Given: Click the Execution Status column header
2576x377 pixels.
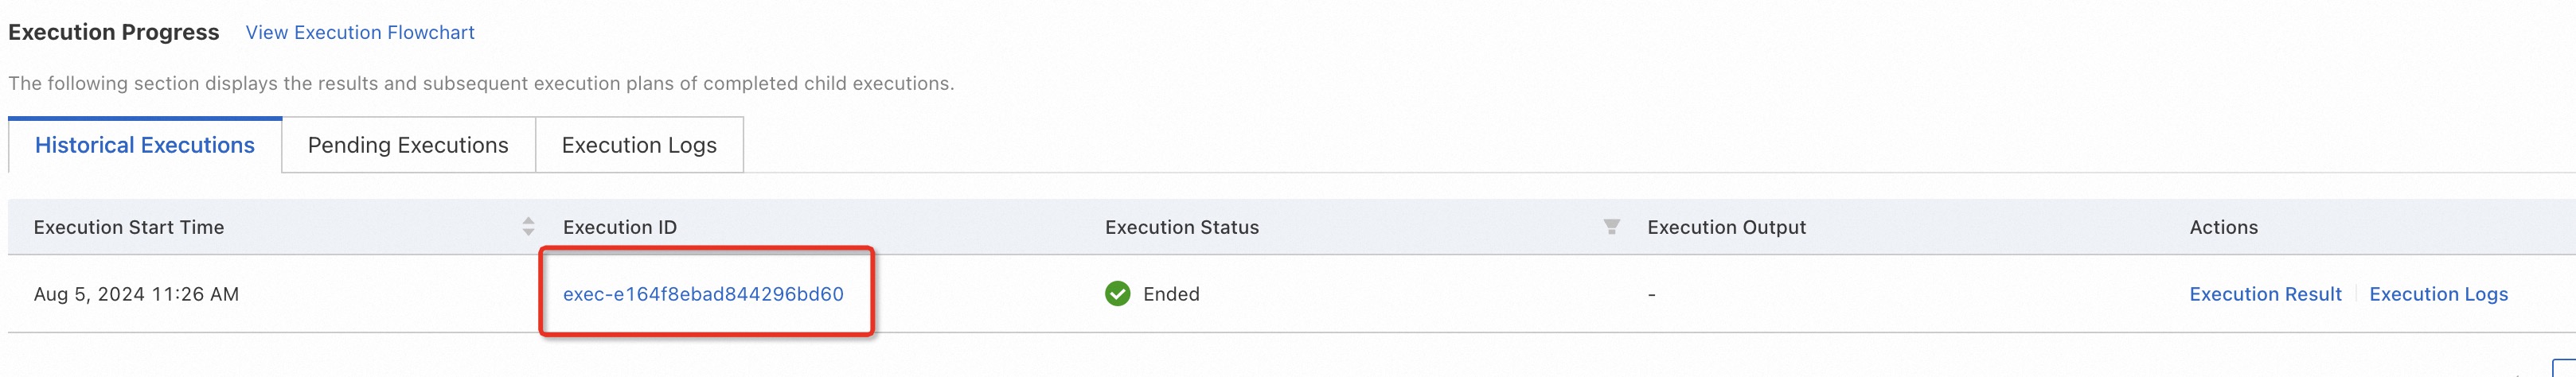Looking at the screenshot, I should 1182,227.
